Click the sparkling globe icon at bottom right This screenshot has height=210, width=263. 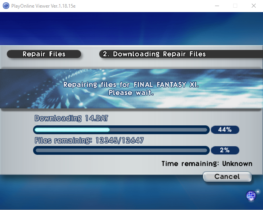pyautogui.click(x=252, y=195)
